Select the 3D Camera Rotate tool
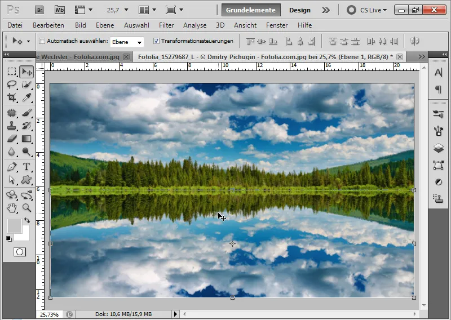451x320 pixels. click(26, 195)
